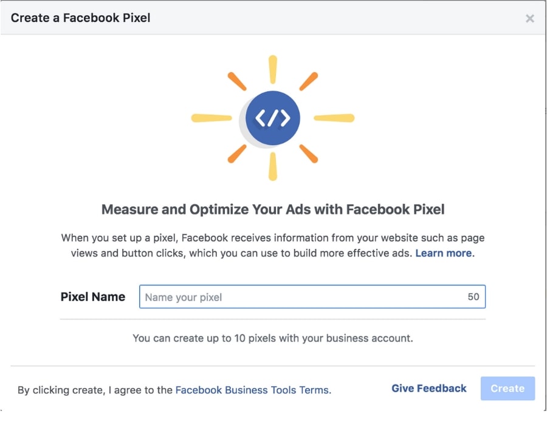
Task: Close the Create a Facebook Pixel dialog
Action: tap(530, 19)
